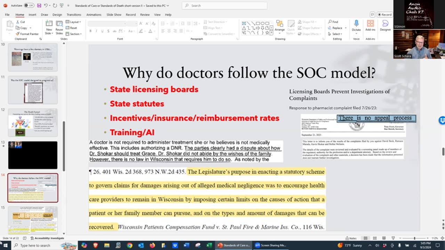Toggle the AutoSave switch

click(29, 6)
